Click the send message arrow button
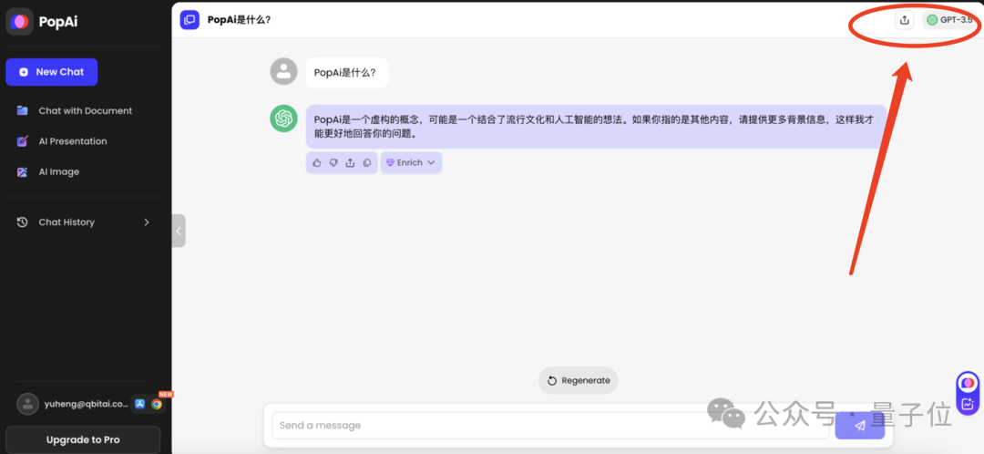This screenshot has width=984, height=454. point(860,425)
